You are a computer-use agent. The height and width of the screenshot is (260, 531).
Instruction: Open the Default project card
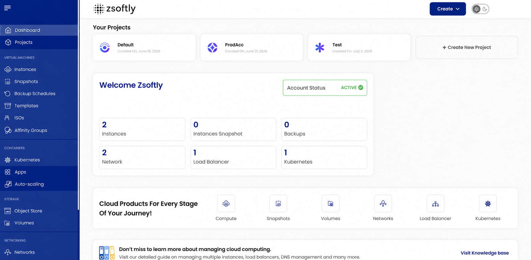click(144, 47)
